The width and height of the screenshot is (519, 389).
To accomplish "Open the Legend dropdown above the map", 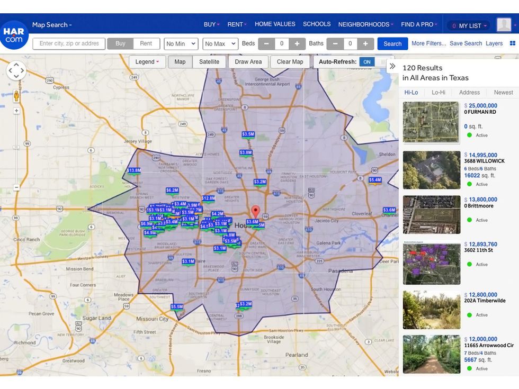I will point(147,61).
